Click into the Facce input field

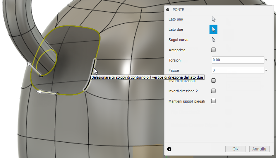[x=238, y=70]
